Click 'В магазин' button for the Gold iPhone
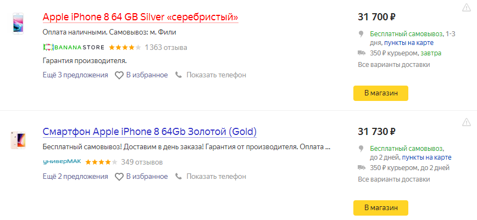The image size is (477, 220). pos(381,208)
